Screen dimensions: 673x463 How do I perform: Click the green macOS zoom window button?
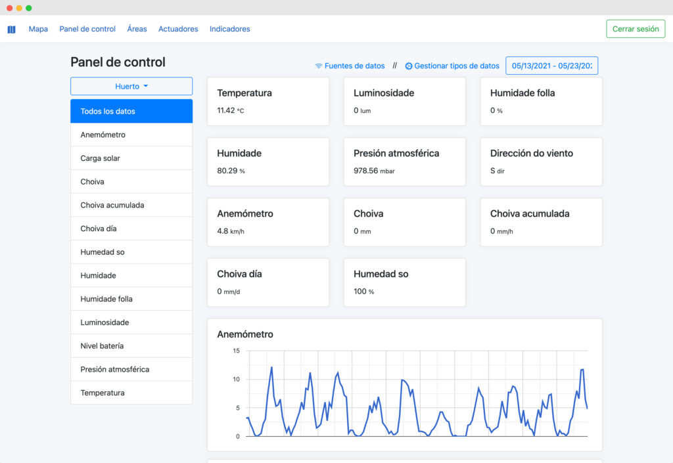29,8
